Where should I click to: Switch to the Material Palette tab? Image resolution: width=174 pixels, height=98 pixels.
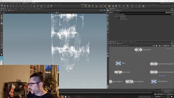125,42
